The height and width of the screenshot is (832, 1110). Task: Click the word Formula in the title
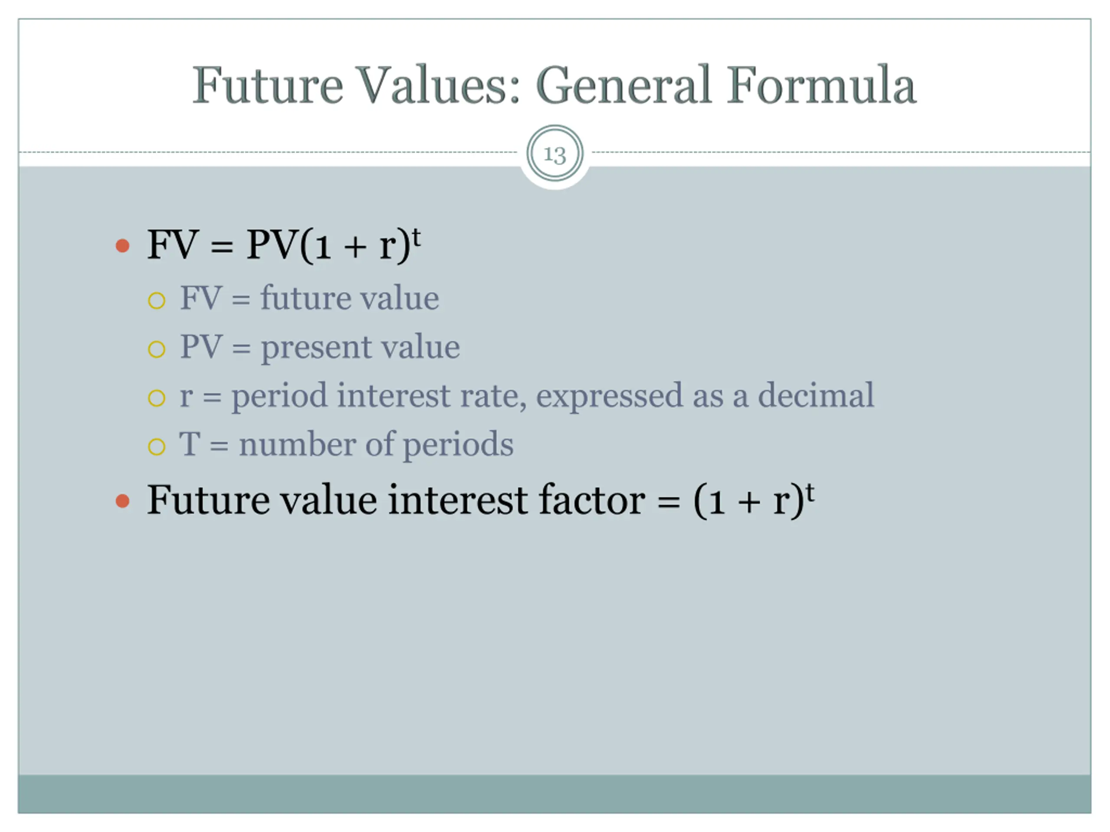pos(822,85)
